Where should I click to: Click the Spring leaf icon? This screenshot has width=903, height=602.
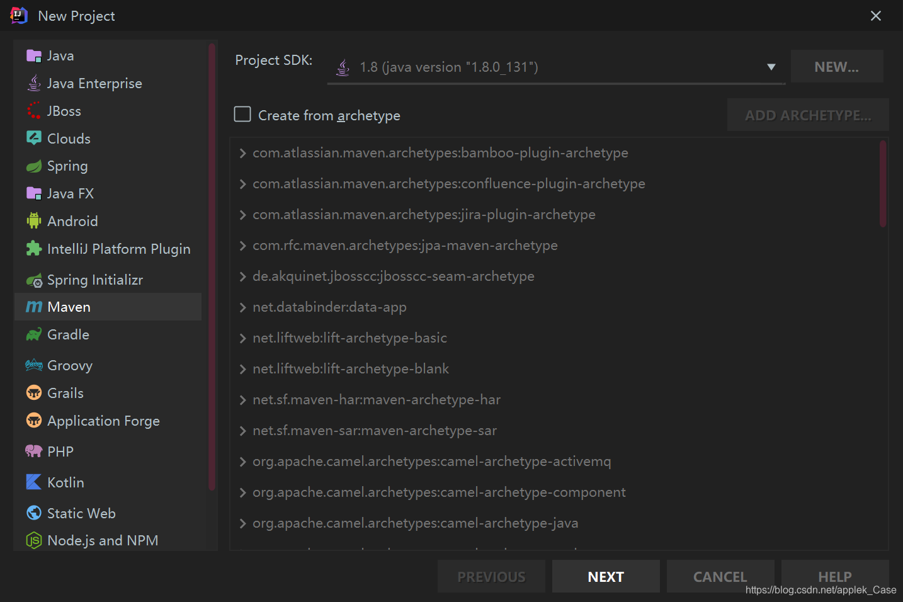pos(34,166)
